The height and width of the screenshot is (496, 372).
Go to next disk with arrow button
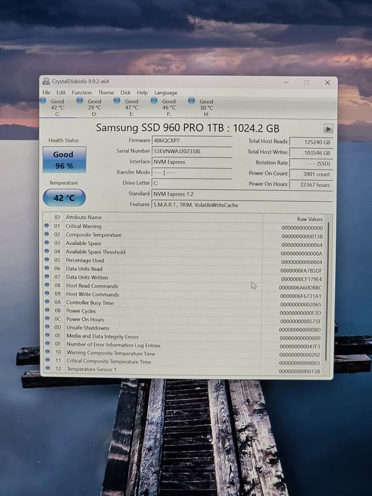tap(328, 129)
